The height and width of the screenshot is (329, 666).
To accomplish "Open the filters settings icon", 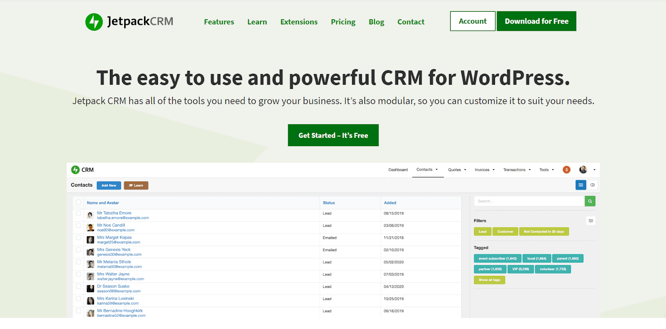I will [591, 221].
